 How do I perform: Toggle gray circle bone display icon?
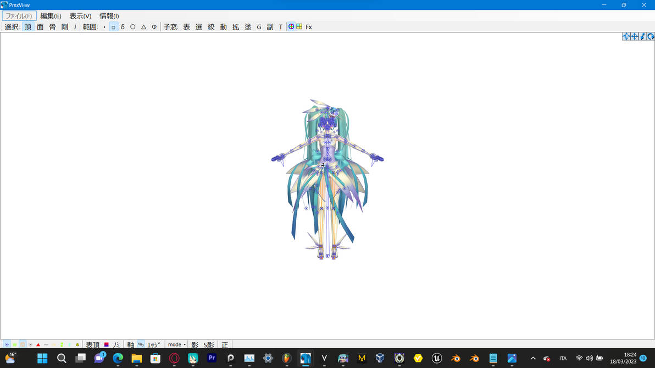(30, 344)
